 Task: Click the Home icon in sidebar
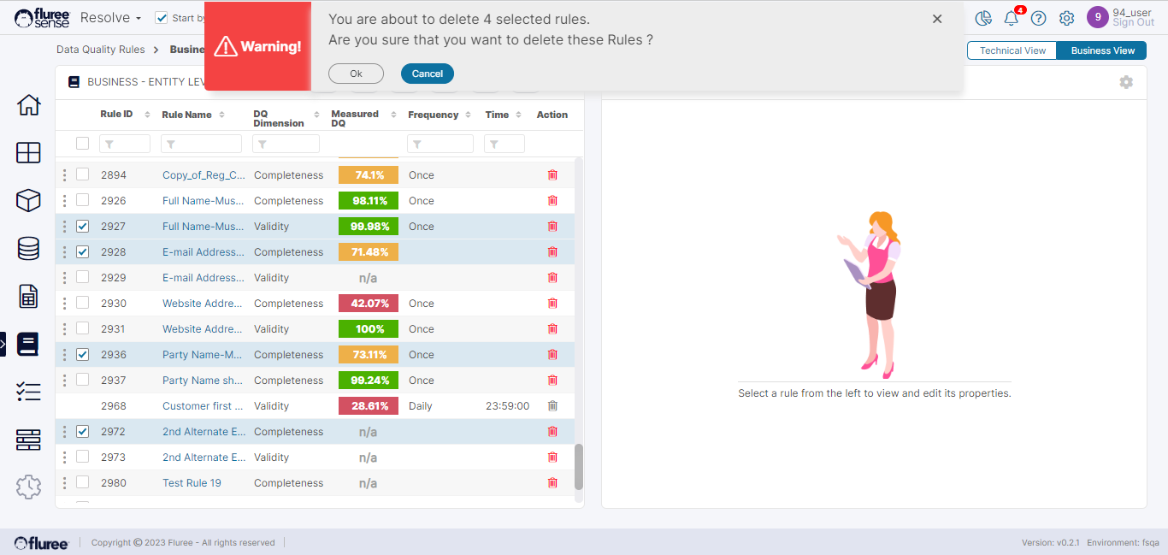click(x=28, y=105)
